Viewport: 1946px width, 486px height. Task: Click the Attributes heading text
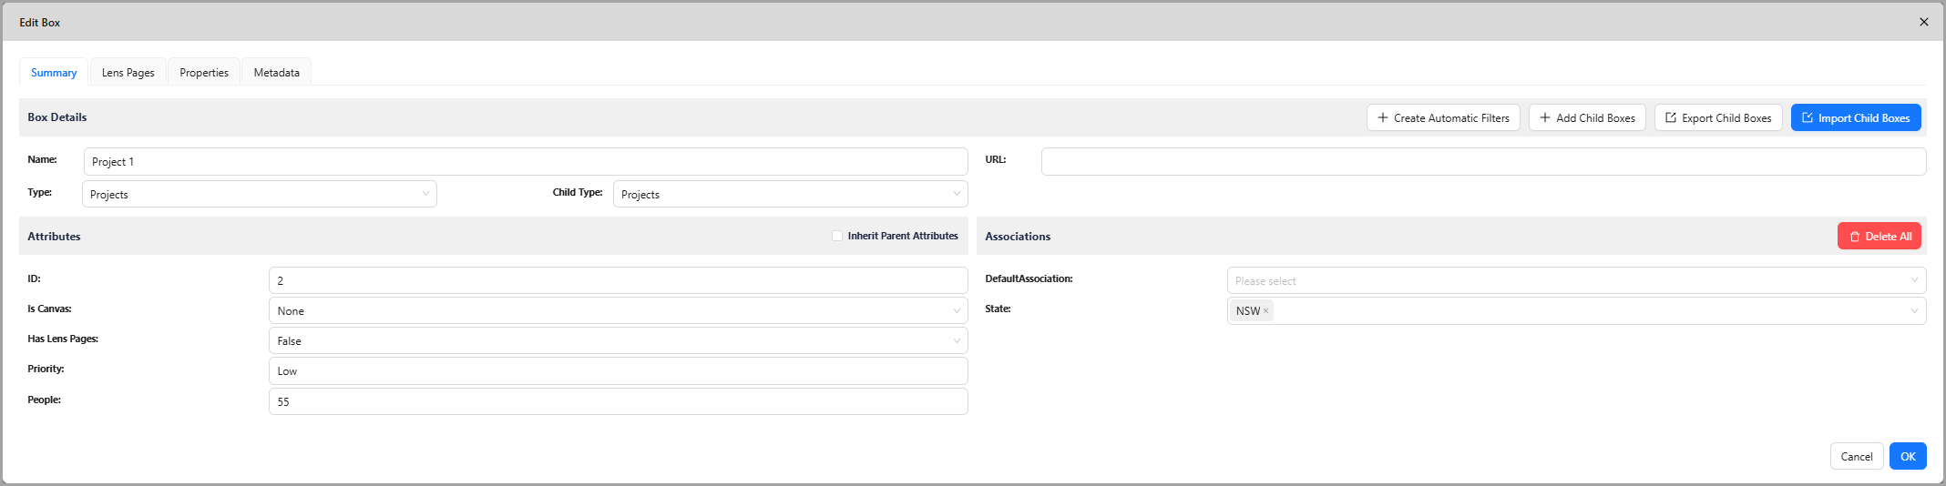coord(54,237)
